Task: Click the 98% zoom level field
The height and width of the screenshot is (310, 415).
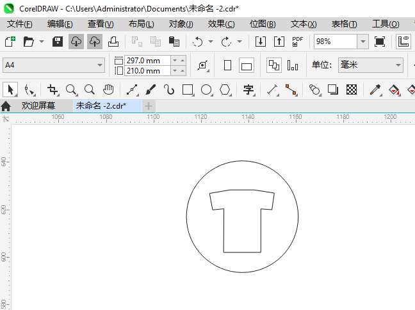Action: point(336,42)
